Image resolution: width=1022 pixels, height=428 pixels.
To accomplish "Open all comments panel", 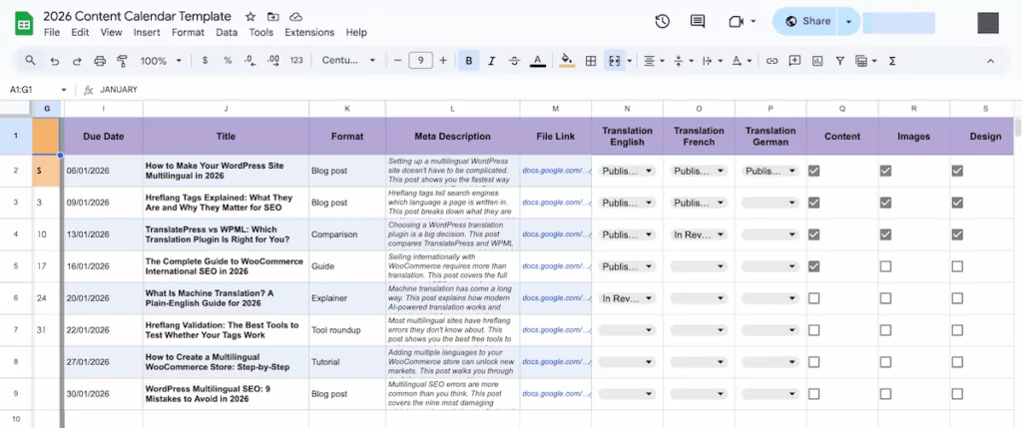I will [x=698, y=22].
